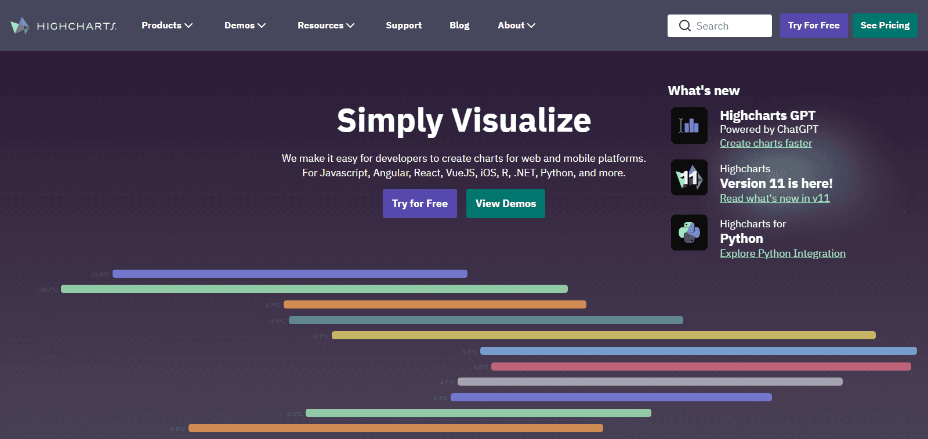Screen dimensions: 928x439
Task: Go to the Support page
Action: 404,26
